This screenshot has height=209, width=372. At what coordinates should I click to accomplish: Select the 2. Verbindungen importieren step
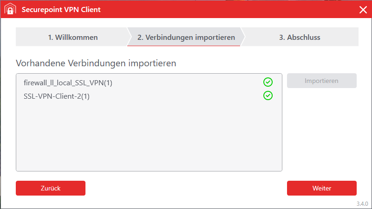point(186,37)
